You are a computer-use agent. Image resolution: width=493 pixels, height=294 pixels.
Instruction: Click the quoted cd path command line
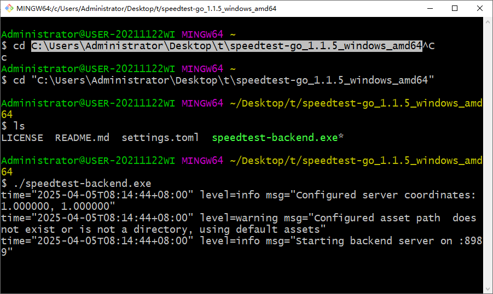217,80
